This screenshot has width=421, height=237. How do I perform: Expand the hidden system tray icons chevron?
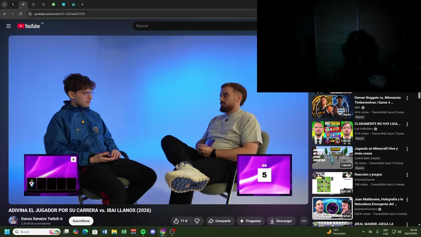pos(363,232)
